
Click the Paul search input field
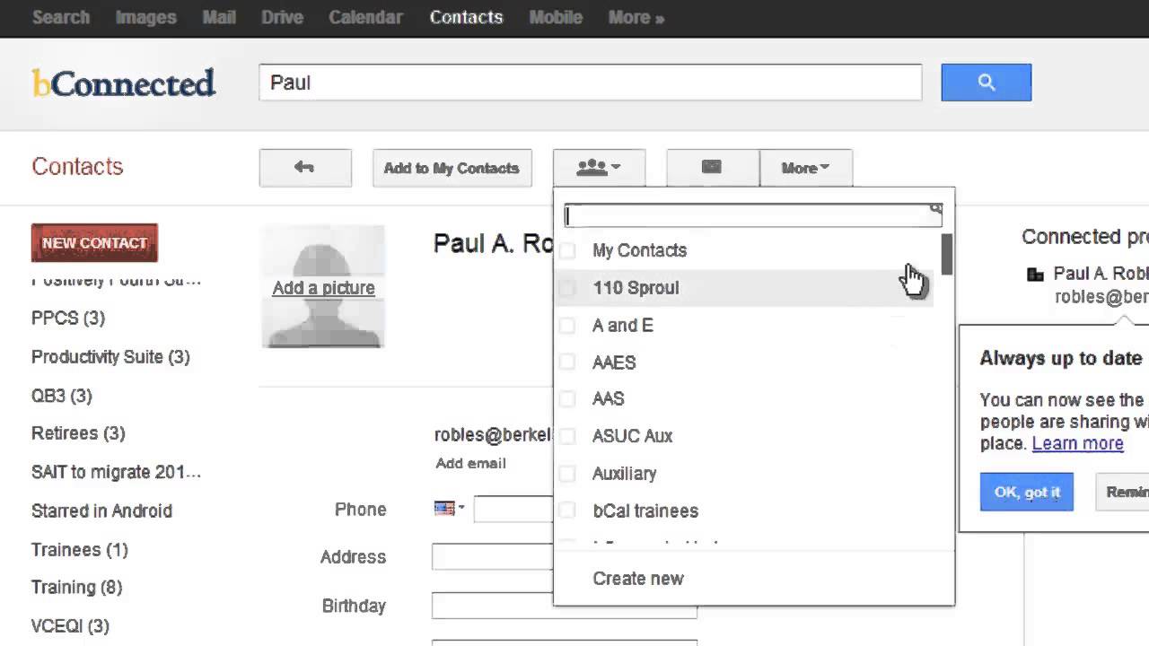(590, 83)
